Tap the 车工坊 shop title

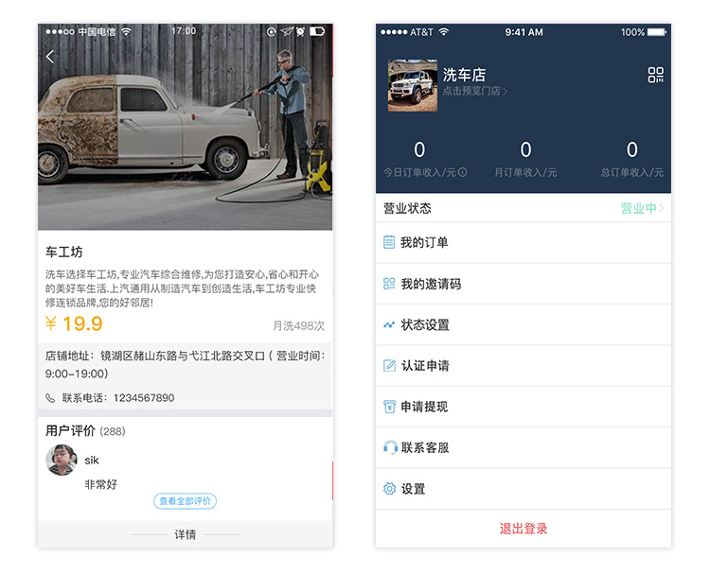[63, 252]
